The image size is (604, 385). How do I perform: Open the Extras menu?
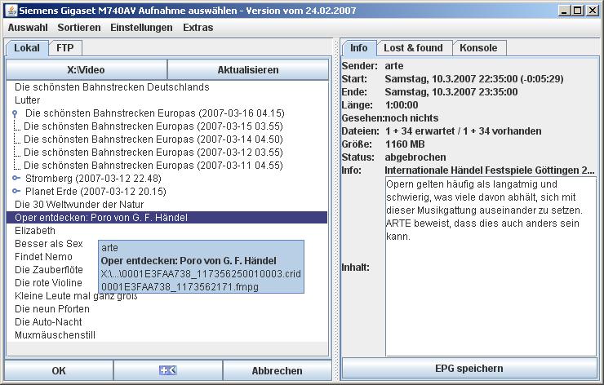click(x=198, y=28)
